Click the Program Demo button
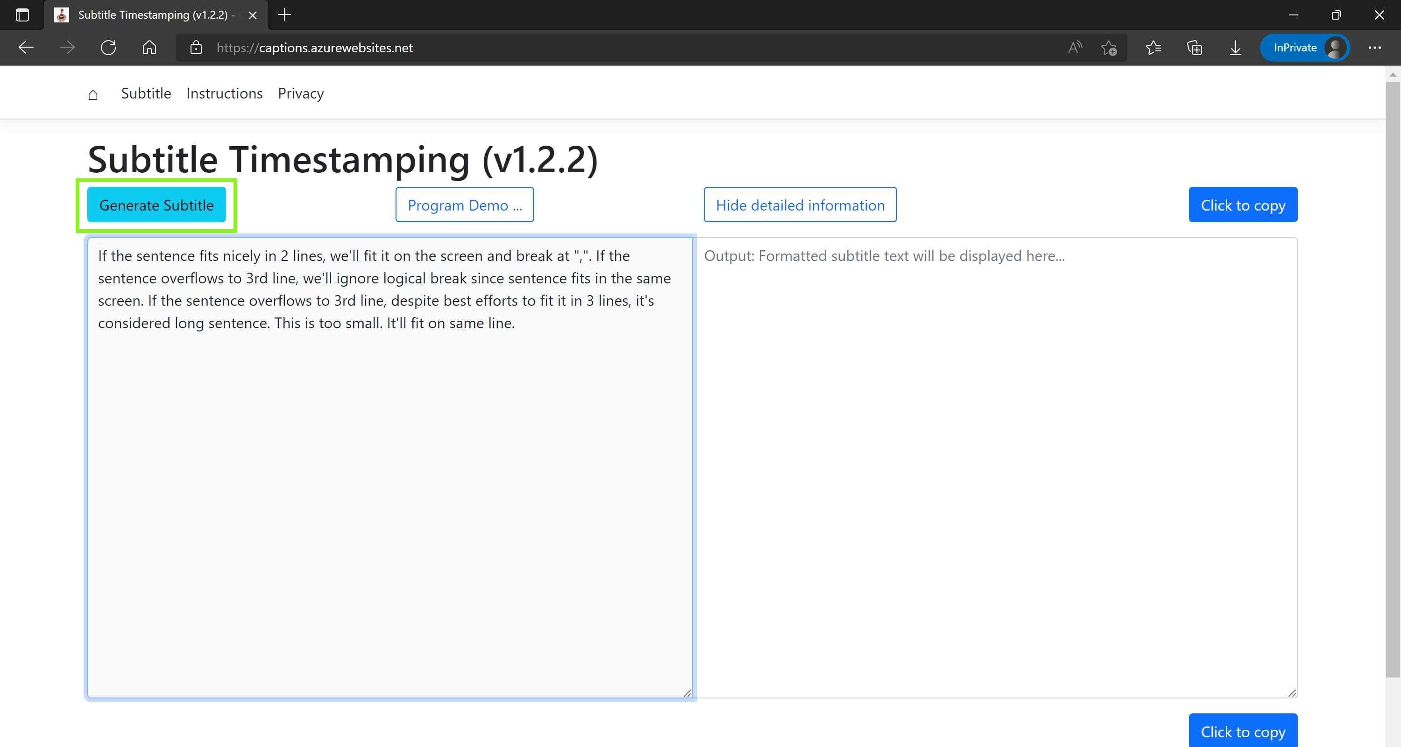Screen dimensions: 1401x747 (465, 205)
